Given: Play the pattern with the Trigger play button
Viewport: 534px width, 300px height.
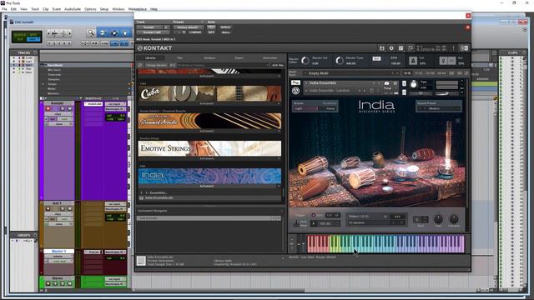Looking at the screenshot, I should click(x=314, y=223).
